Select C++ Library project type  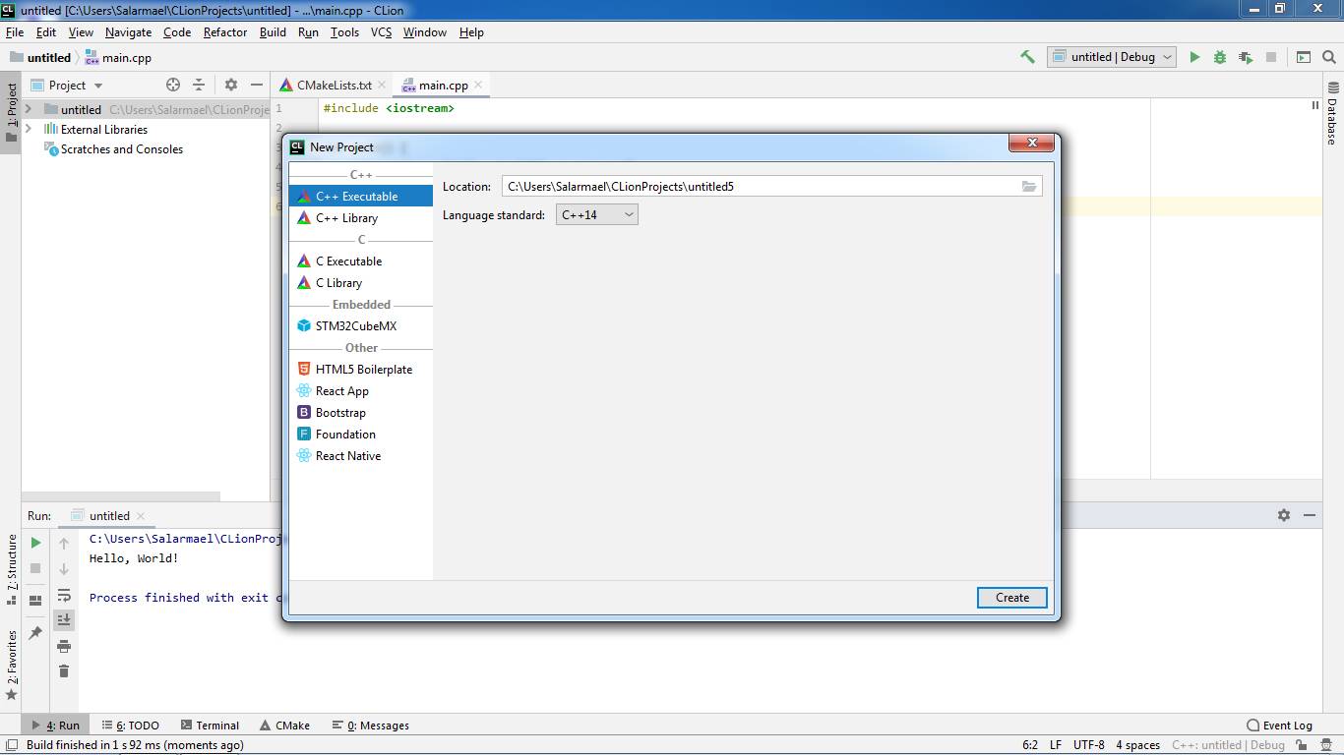pos(361,218)
